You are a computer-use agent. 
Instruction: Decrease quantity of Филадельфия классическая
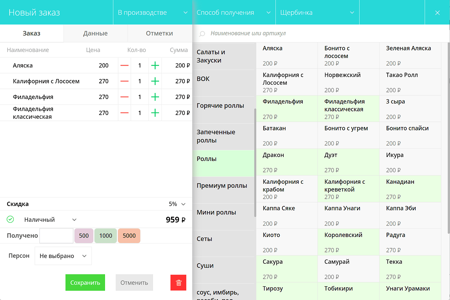pos(124,113)
